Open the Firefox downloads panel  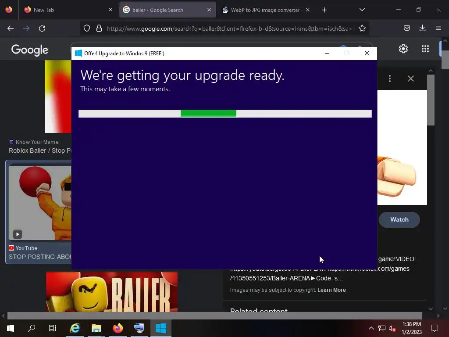pyautogui.click(x=422, y=28)
